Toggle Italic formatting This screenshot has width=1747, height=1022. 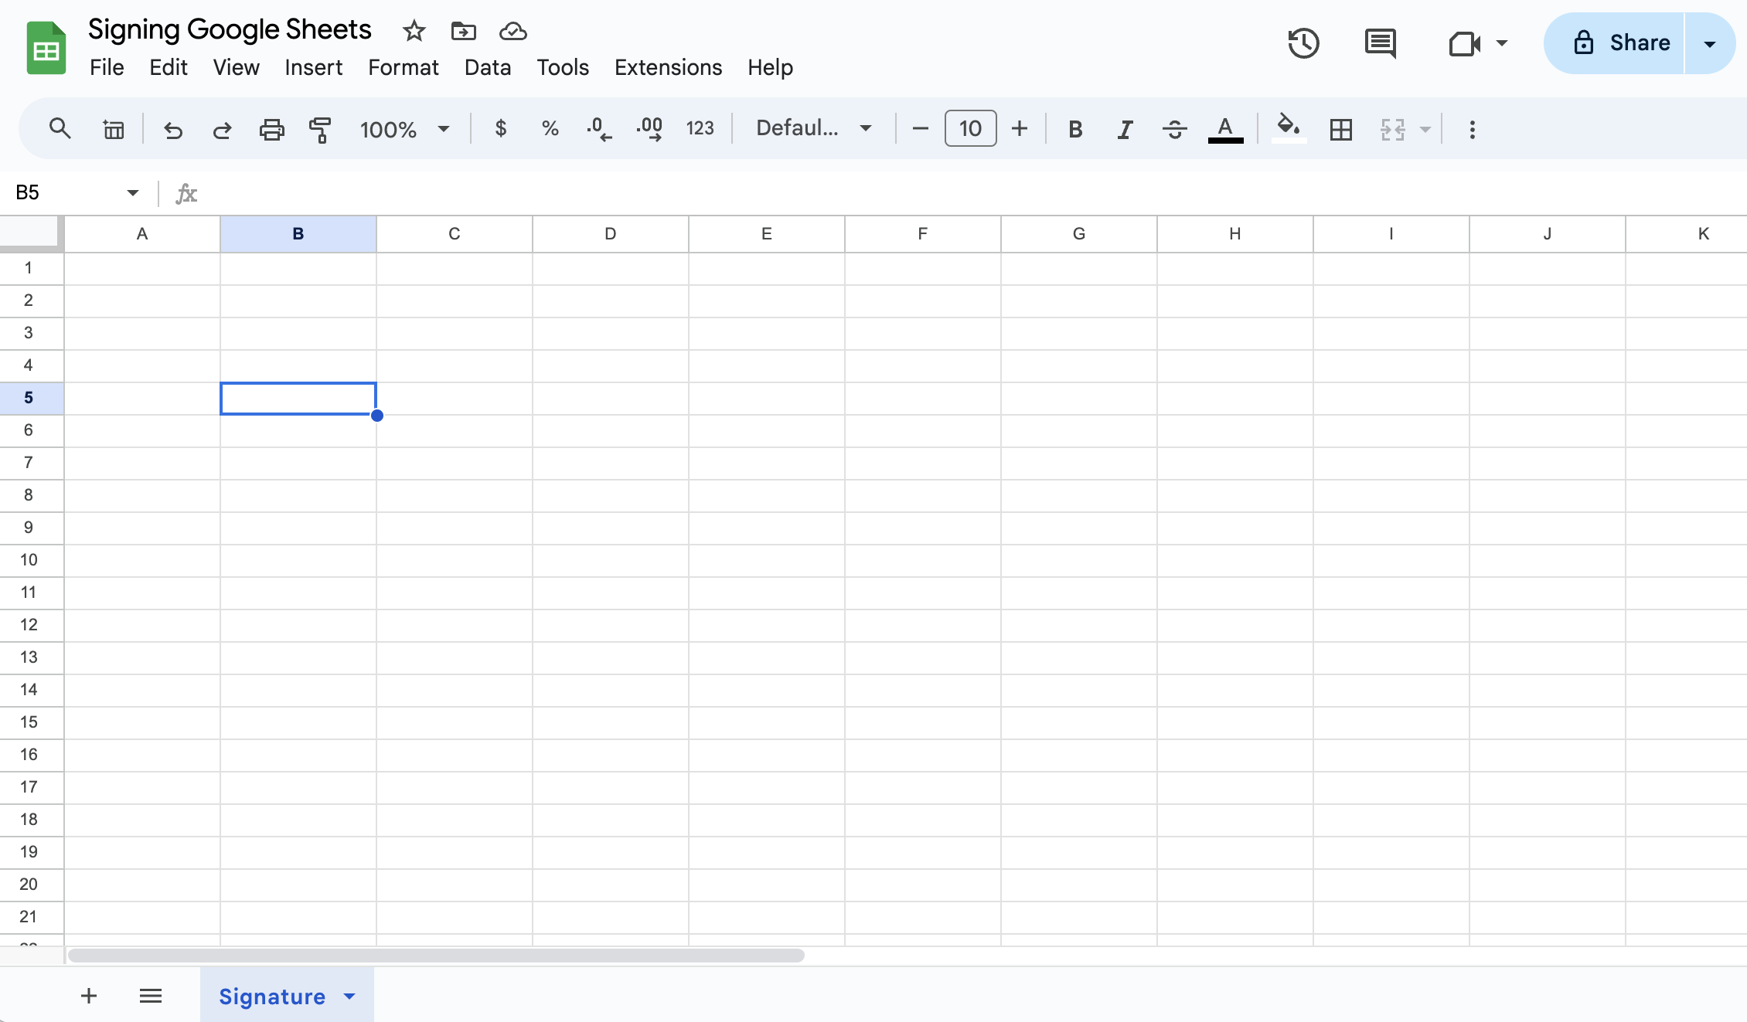pos(1122,127)
